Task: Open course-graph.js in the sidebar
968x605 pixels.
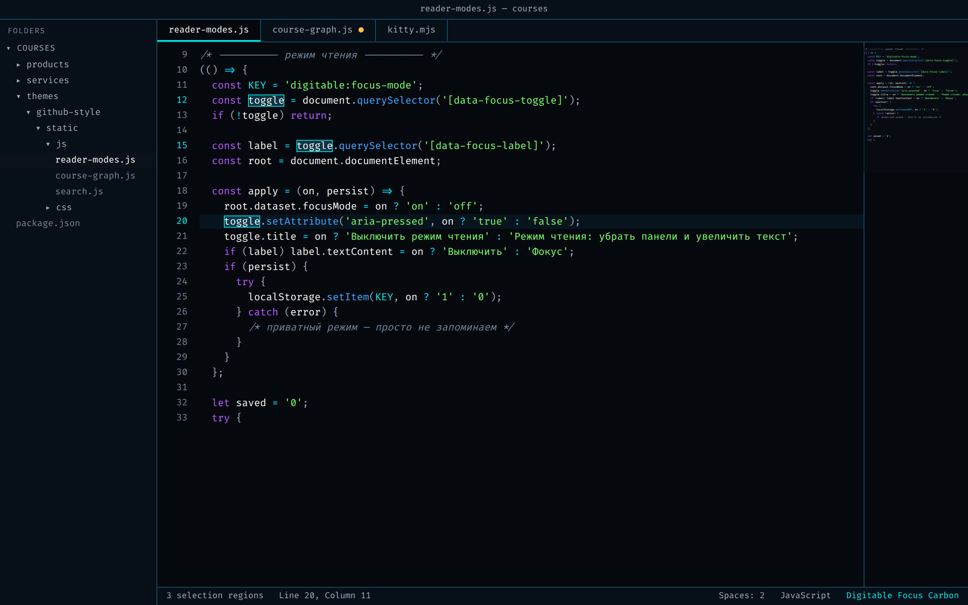Action: pos(95,175)
